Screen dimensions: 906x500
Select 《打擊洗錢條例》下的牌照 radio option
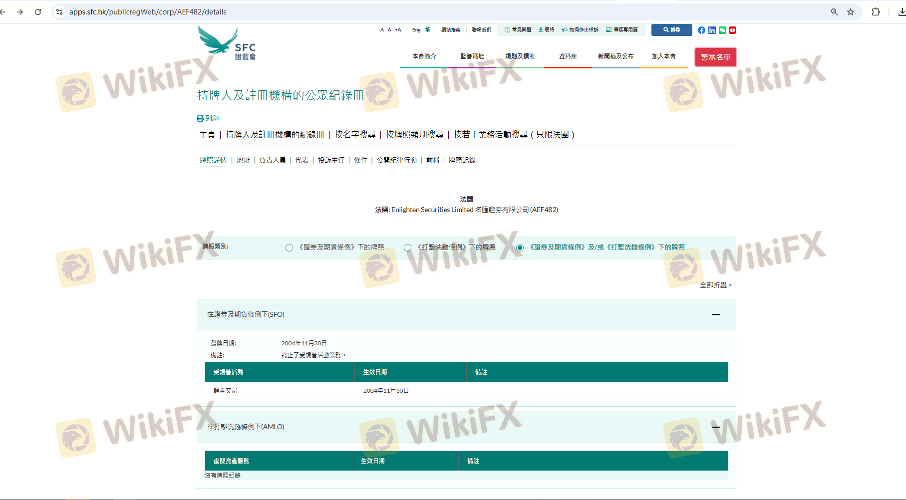point(407,248)
